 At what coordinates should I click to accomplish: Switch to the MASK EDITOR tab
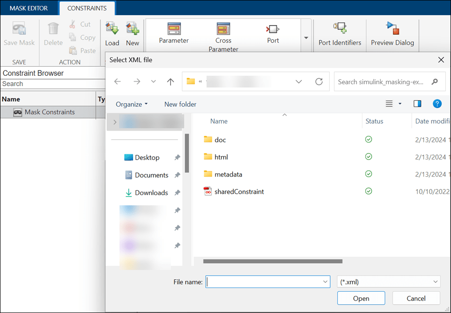point(29,8)
